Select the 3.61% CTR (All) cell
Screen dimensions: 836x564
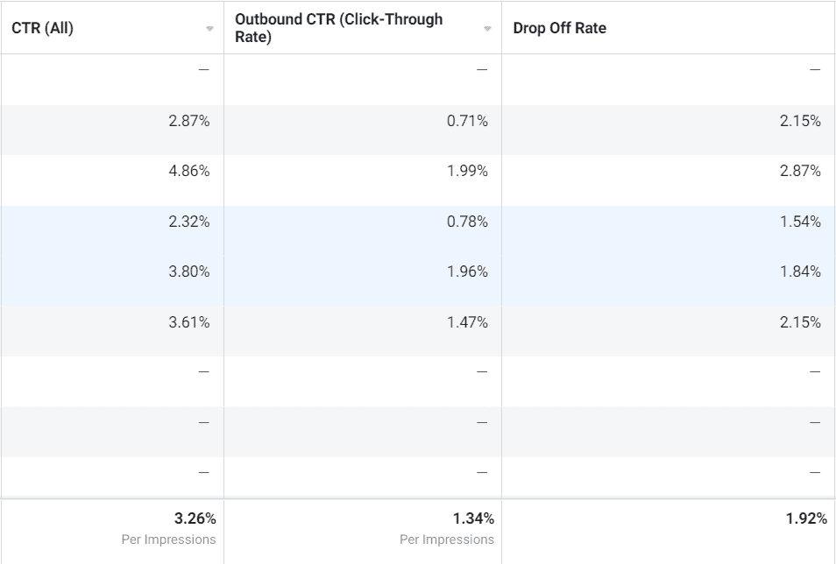click(x=189, y=322)
